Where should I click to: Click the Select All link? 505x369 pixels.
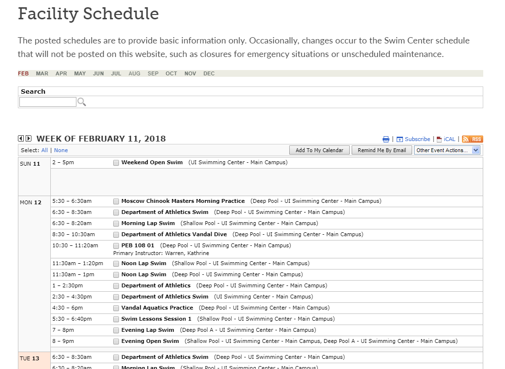click(45, 150)
